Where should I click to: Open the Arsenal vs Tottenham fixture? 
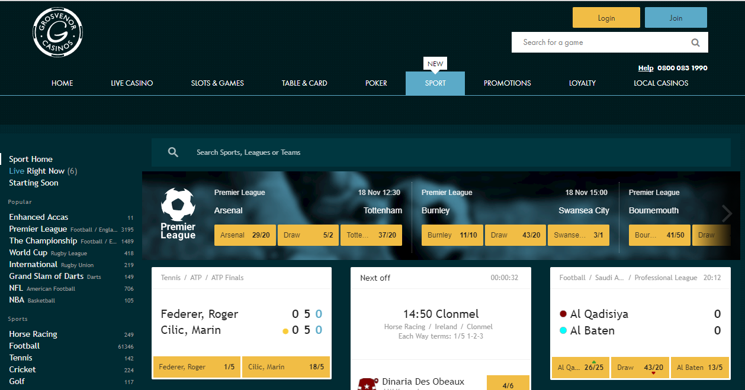pos(308,210)
